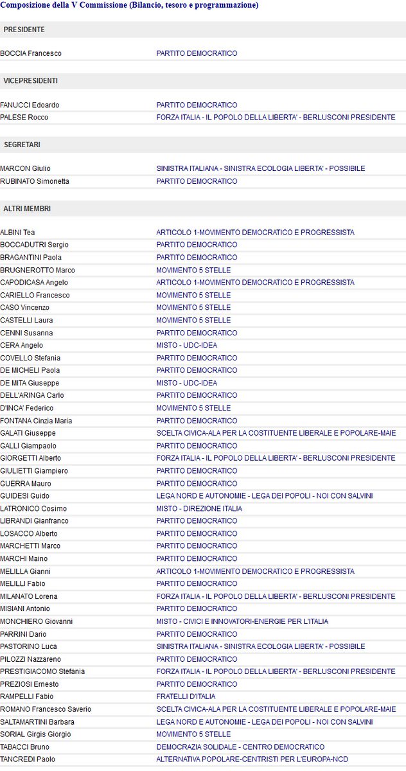Select the name GALLI Giampaolo
The width and height of the screenshot is (406, 771).
(x=28, y=446)
